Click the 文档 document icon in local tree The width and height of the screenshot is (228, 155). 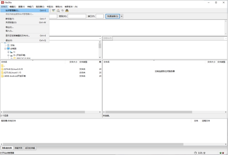pos(8,45)
